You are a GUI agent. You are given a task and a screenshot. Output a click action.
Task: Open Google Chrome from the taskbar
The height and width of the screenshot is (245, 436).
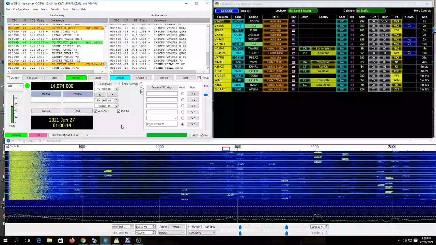[83, 241]
